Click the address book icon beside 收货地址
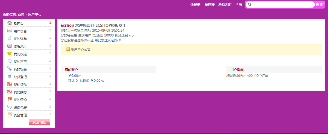This screenshot has height=134, width=328. 10,46
